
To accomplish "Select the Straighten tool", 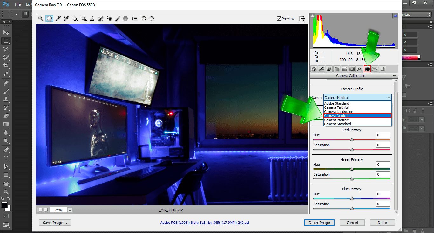I will [92, 19].
